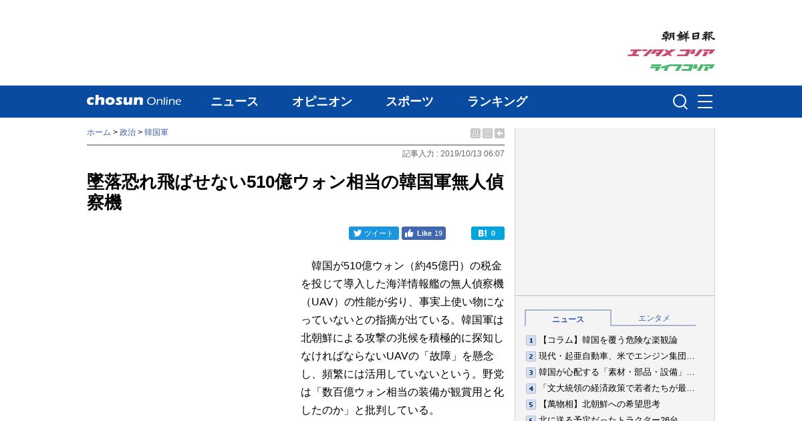The height and width of the screenshot is (421, 802).
Task: Open ranking 1 【コラム】韓国を覆う危険な楽観論
Action: click(608, 340)
